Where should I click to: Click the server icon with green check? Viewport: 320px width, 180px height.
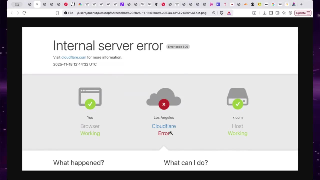pyautogui.click(x=237, y=98)
